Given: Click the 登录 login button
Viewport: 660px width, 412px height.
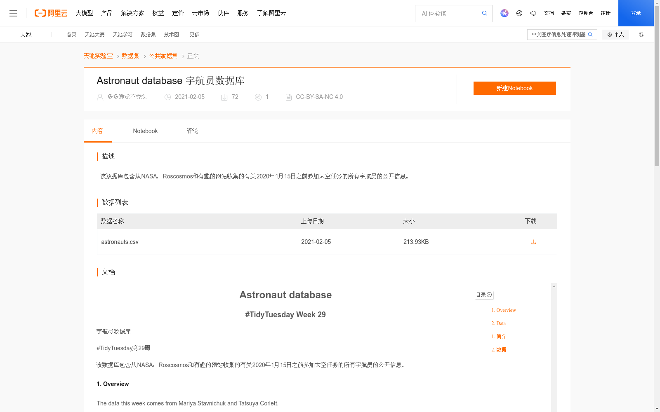Looking at the screenshot, I should click(636, 13).
